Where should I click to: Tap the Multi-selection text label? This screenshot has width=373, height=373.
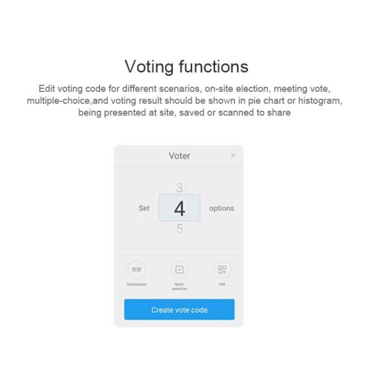179,287
